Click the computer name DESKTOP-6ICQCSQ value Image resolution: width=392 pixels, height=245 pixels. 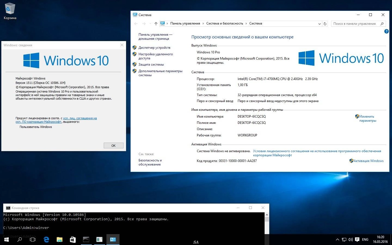point(252,117)
